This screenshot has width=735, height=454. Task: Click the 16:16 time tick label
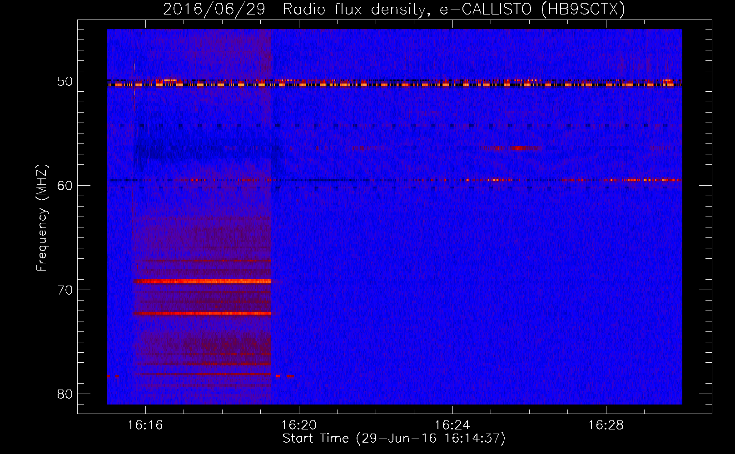click(x=145, y=425)
